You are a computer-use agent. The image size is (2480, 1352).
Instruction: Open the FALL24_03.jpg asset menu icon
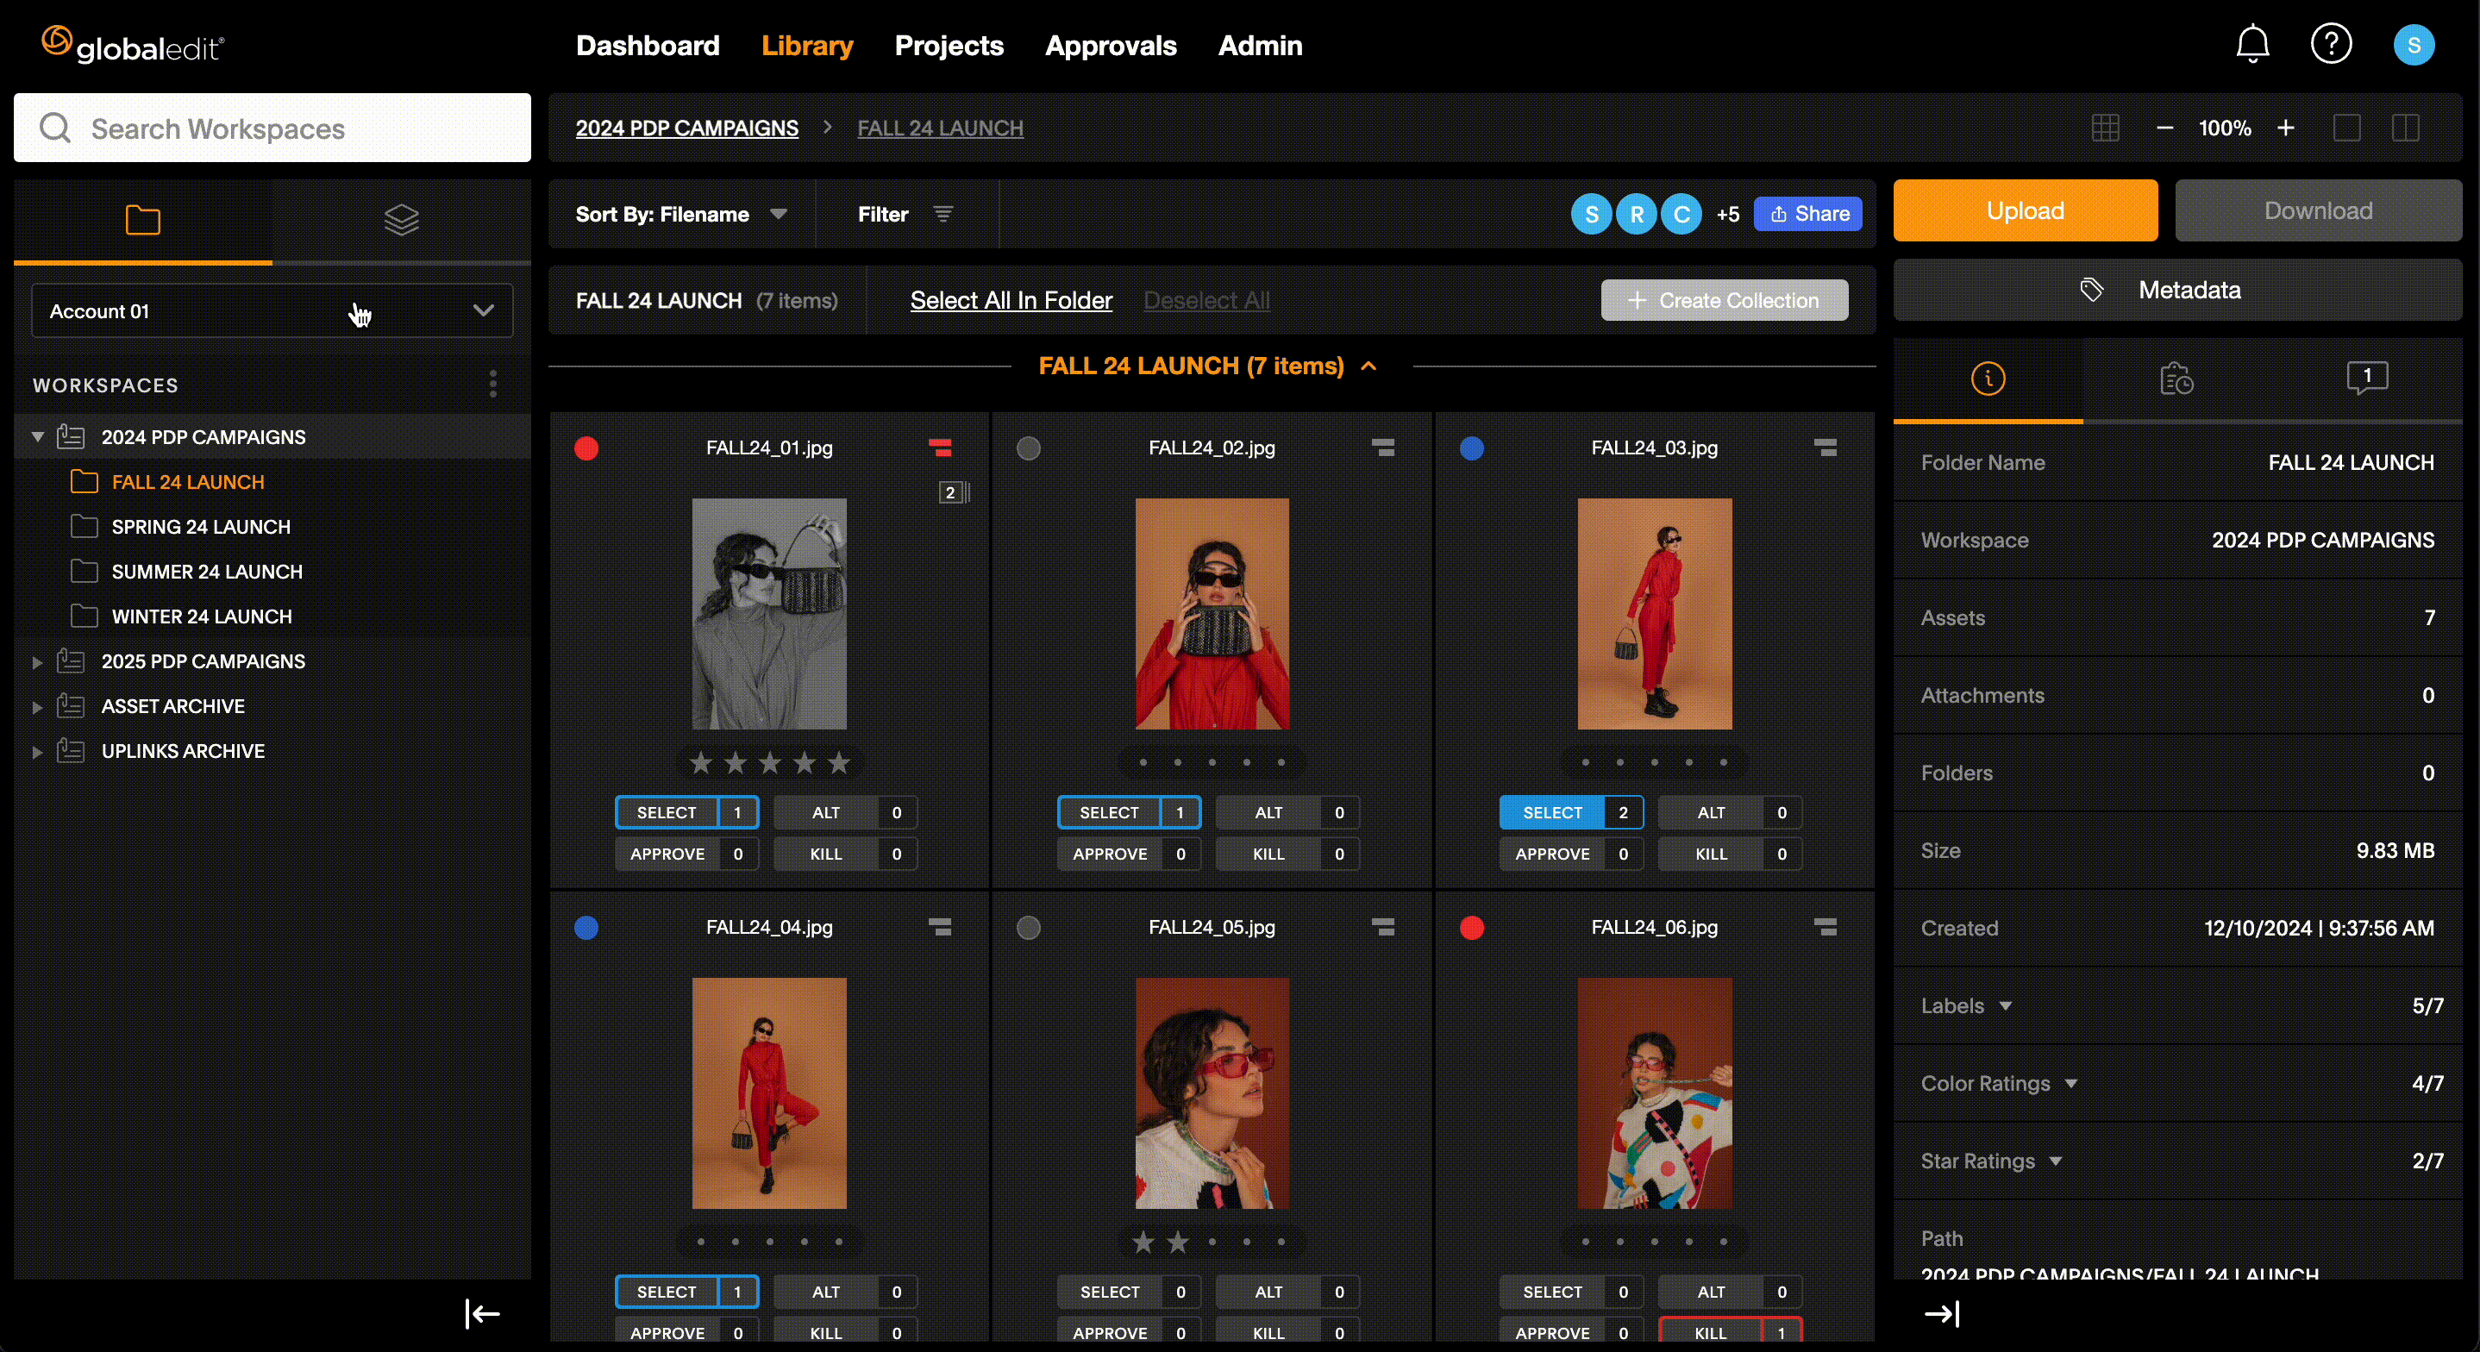(x=1826, y=447)
